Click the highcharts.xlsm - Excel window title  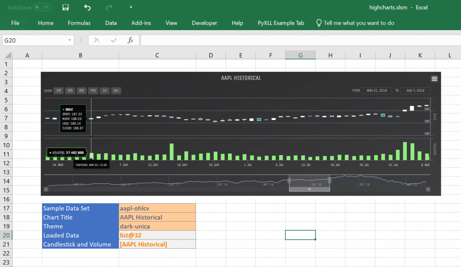click(398, 7)
